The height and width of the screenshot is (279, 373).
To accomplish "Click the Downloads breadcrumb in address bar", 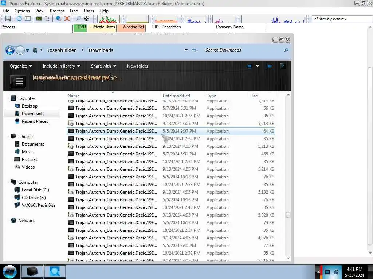I will point(101,50).
